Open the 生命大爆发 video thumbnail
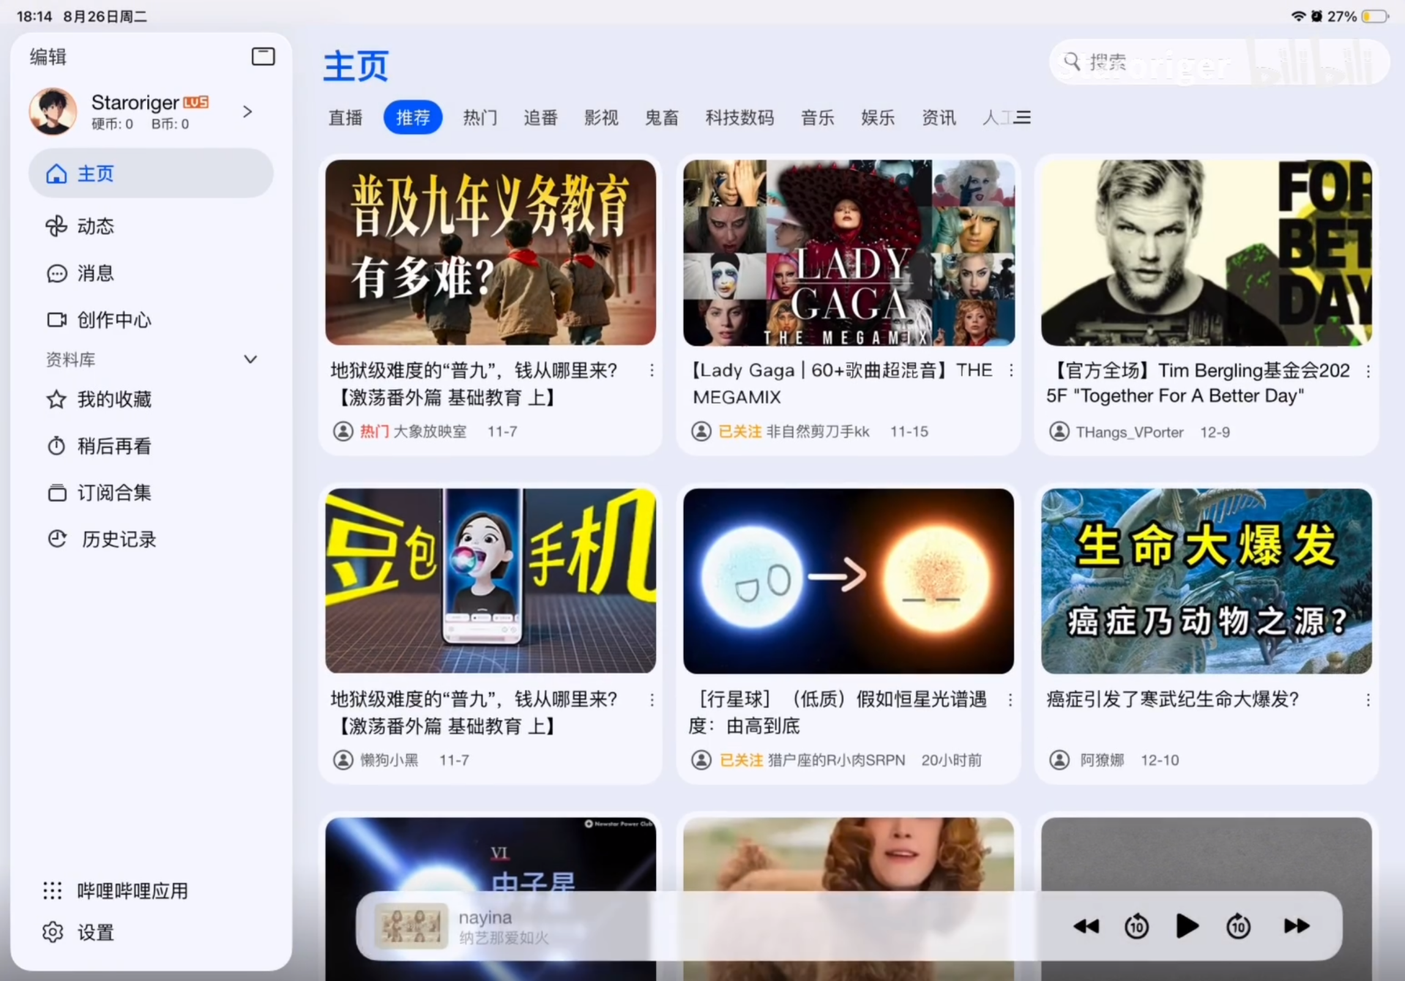1405x981 pixels. click(1206, 581)
